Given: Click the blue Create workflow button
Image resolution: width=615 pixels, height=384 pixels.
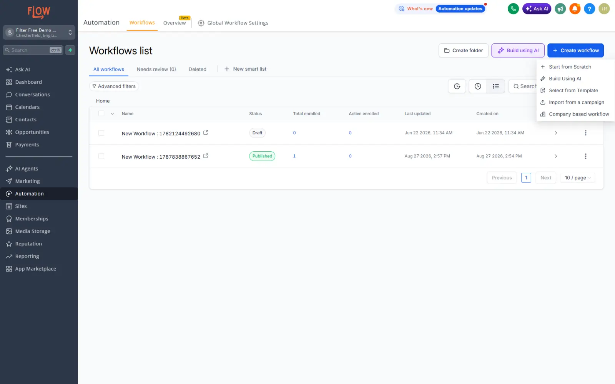Looking at the screenshot, I should click(576, 51).
